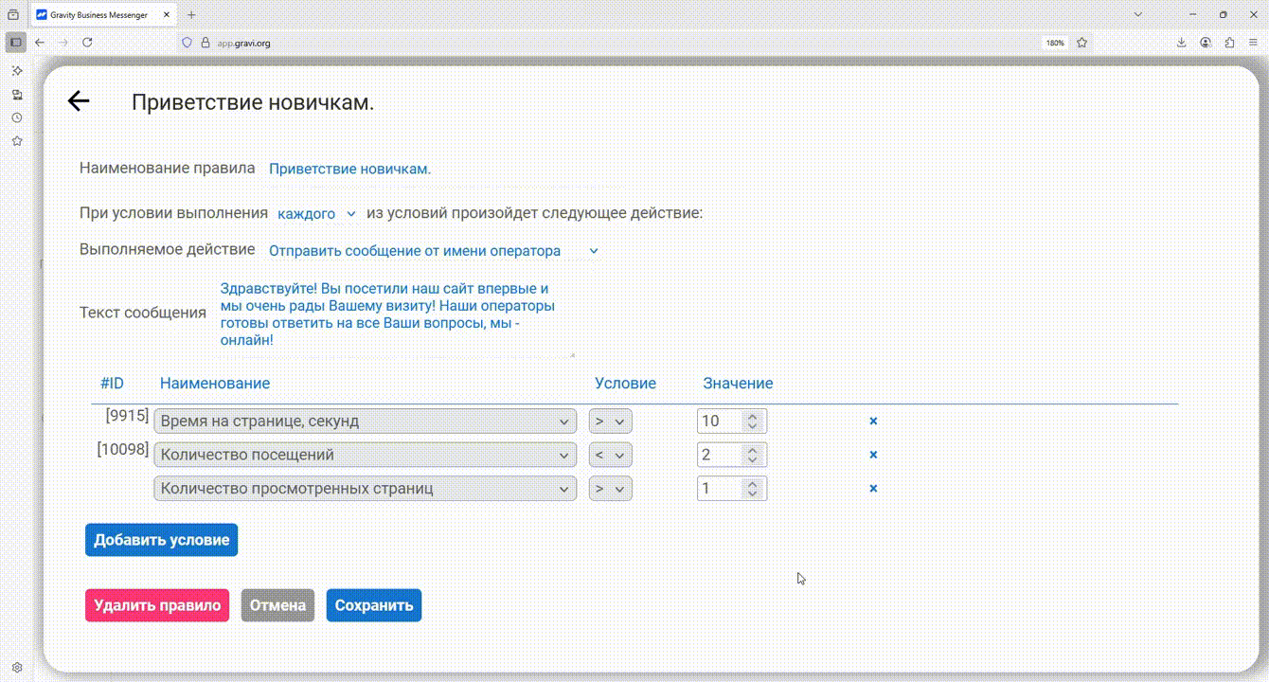1269x682 pixels.
Task: Expand the 'Выполняемое действие' action dropdown
Action: click(x=434, y=251)
